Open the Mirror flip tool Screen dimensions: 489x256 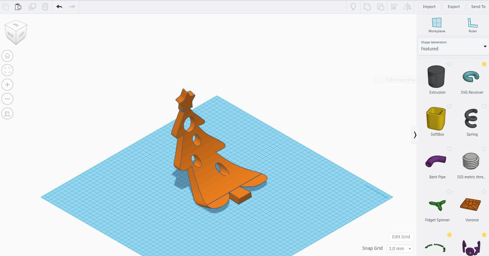click(407, 7)
